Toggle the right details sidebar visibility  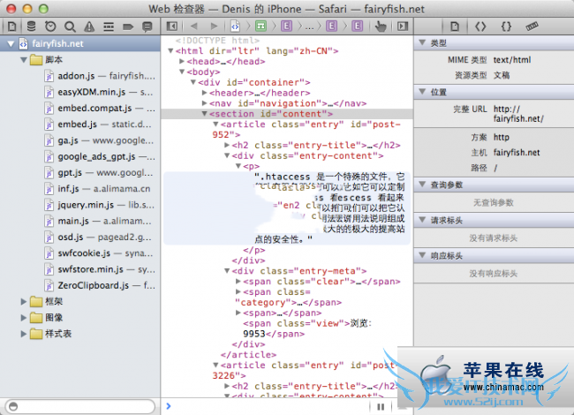[402, 26]
